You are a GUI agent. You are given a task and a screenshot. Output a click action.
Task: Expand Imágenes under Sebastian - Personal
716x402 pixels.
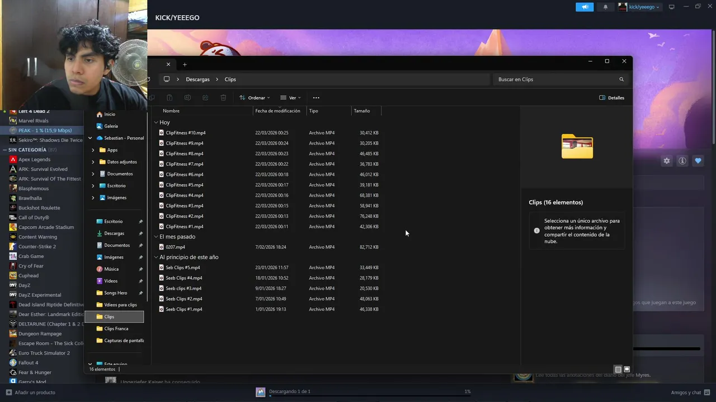tap(93, 198)
